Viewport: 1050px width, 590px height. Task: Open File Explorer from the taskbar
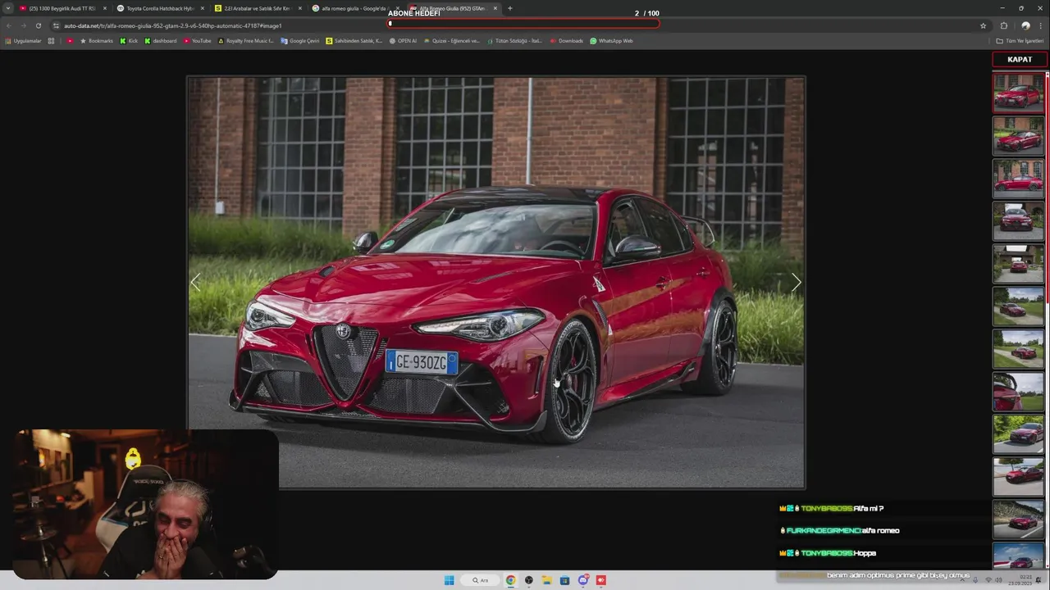(x=546, y=580)
